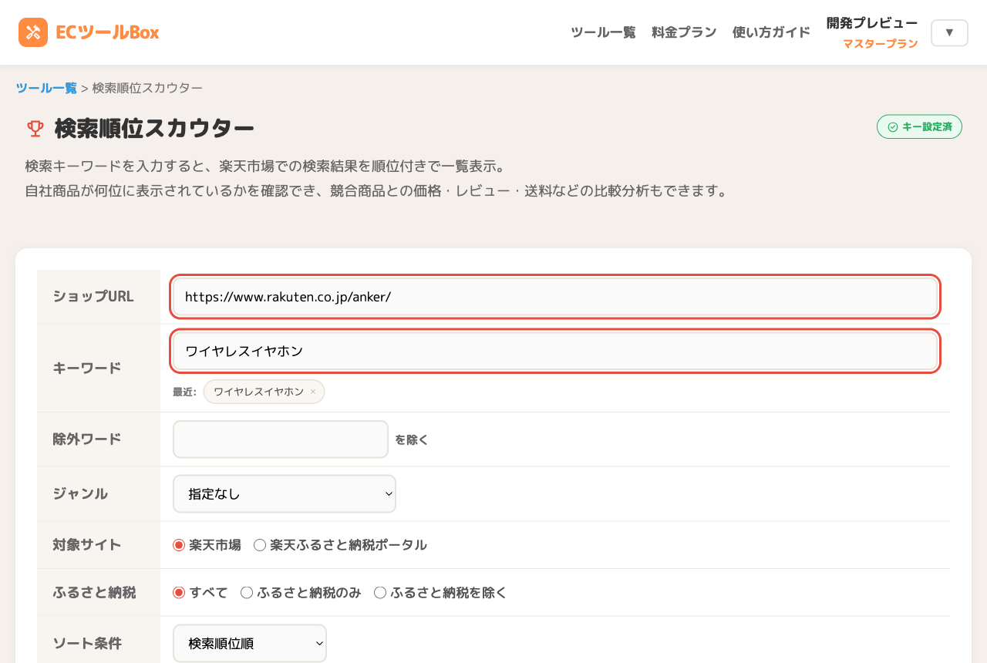Click the ECツールBox brand name
Viewport: 987px width, 663px height.
[x=107, y=32]
